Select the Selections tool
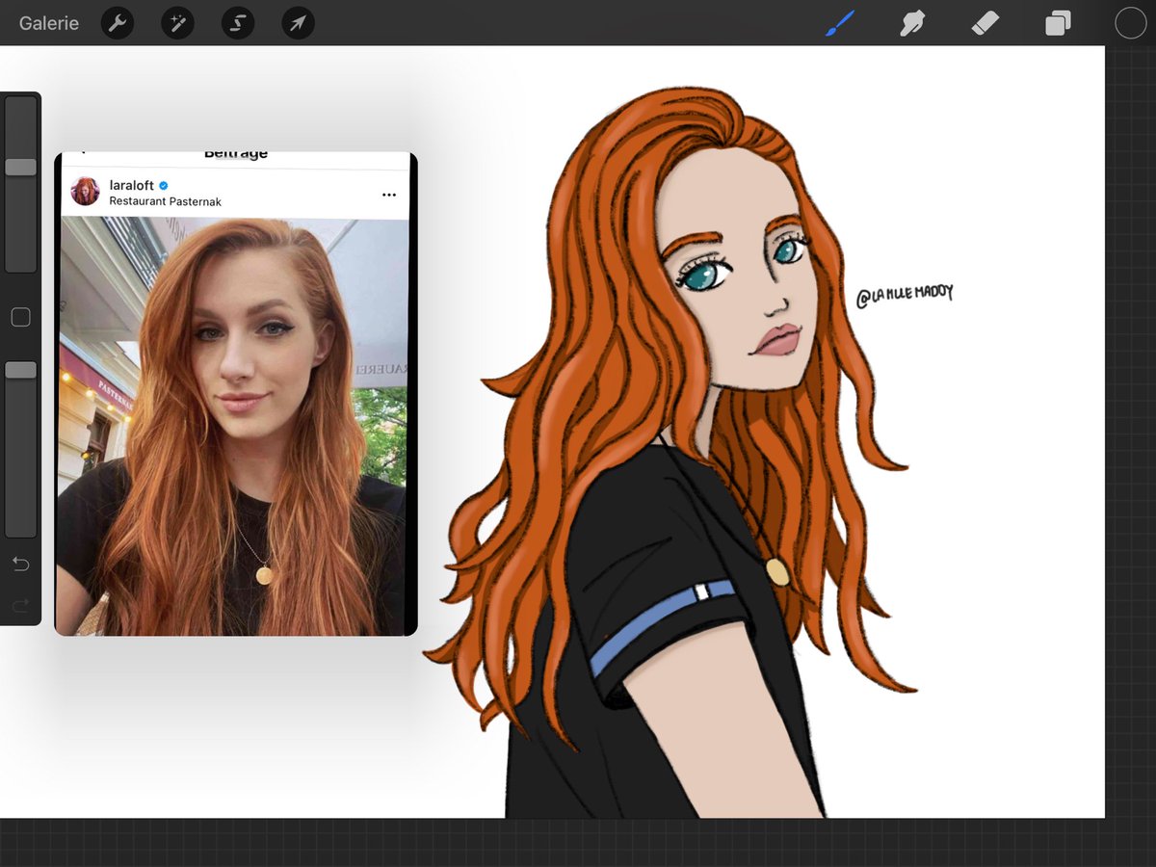The height and width of the screenshot is (867, 1156). pyautogui.click(x=237, y=22)
